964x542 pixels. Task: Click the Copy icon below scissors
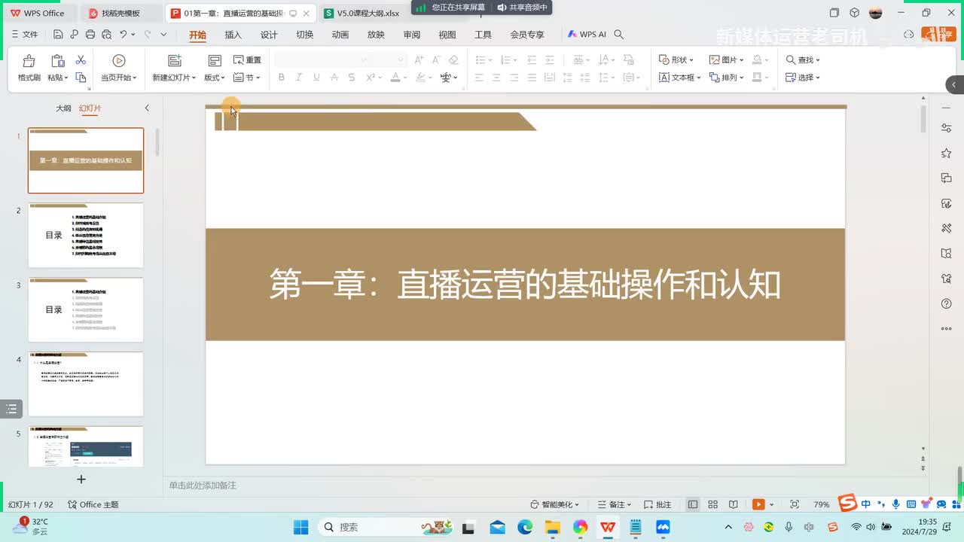tap(81, 78)
